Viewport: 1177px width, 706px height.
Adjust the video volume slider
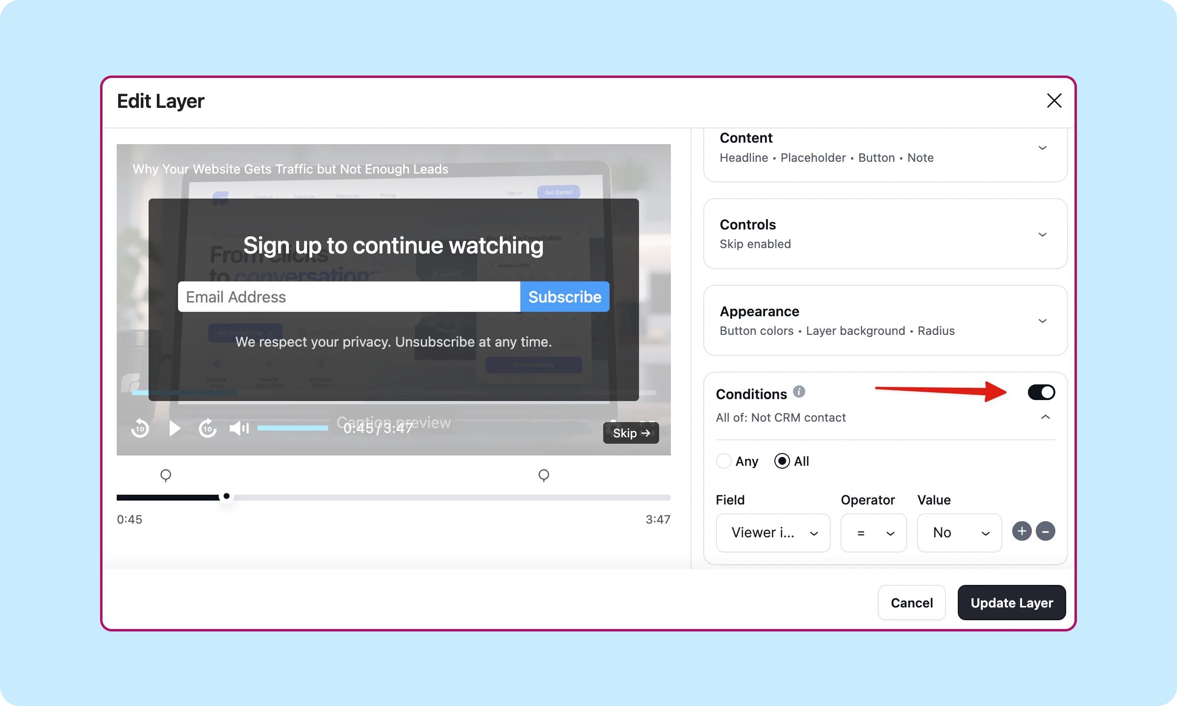[293, 429]
